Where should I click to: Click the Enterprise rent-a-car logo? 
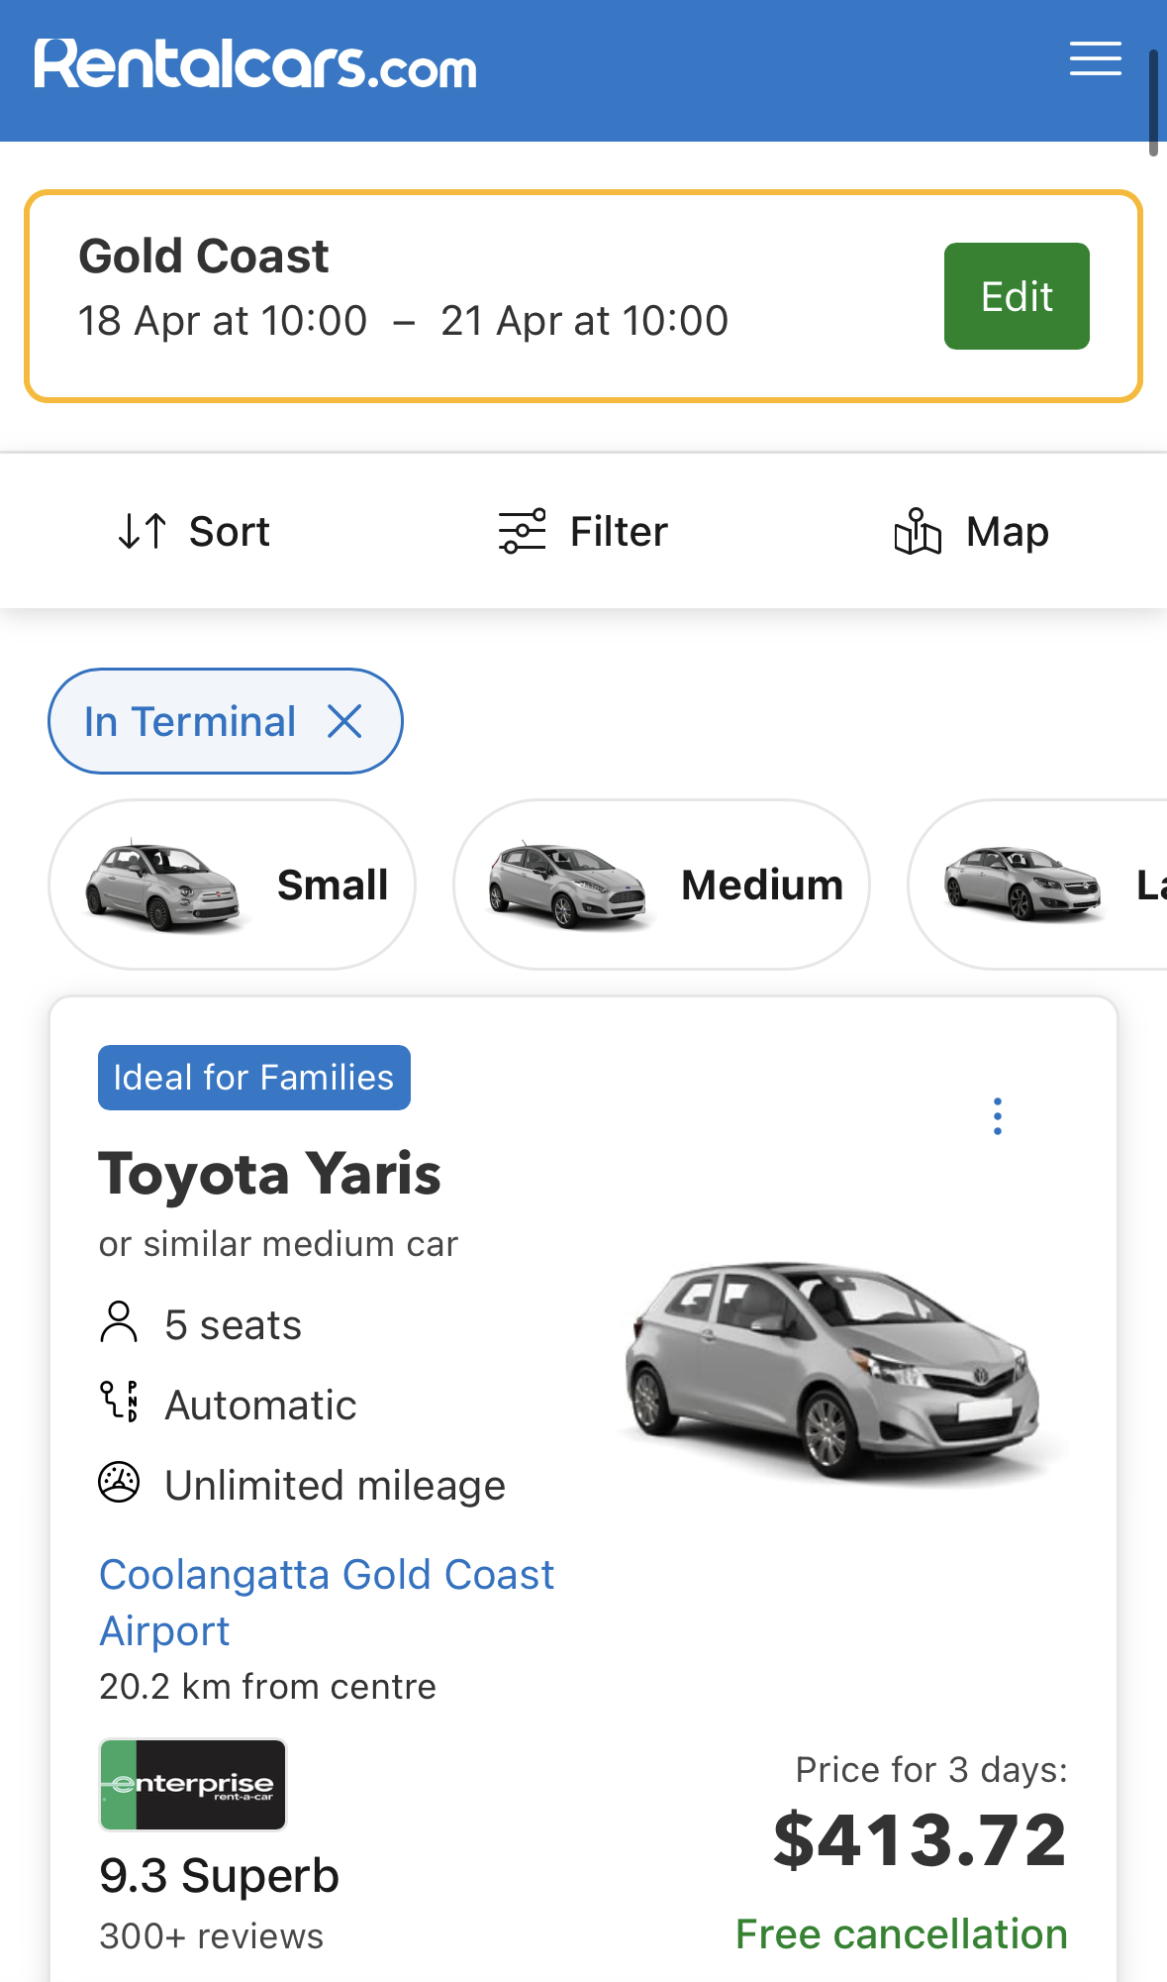coord(193,1784)
